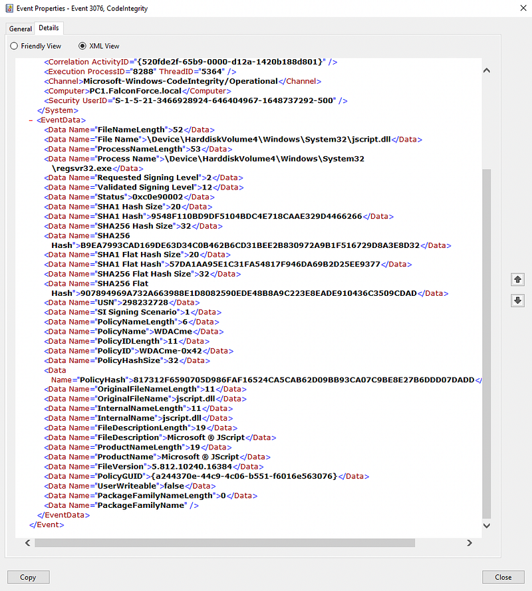Click the SHA1 Hash 9548F110 value line
532x591 pixels.
(219, 216)
